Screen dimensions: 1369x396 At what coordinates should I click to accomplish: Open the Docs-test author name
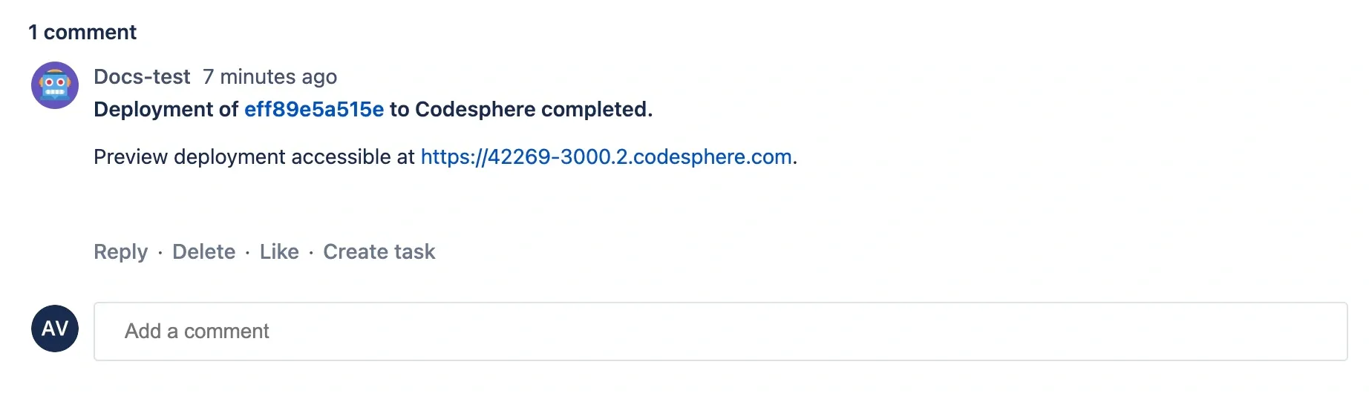click(142, 77)
